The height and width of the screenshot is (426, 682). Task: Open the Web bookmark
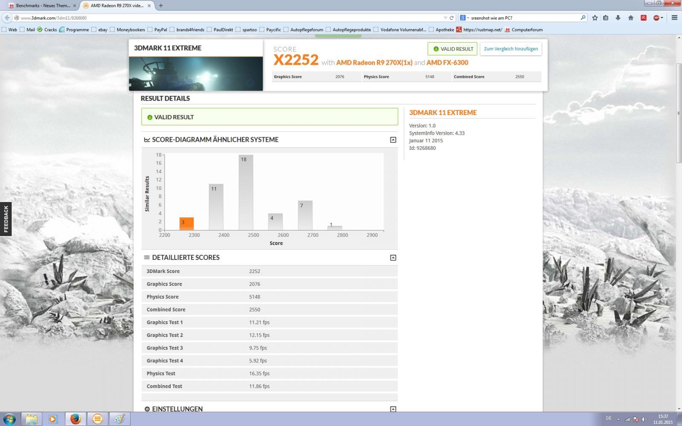[x=9, y=30]
